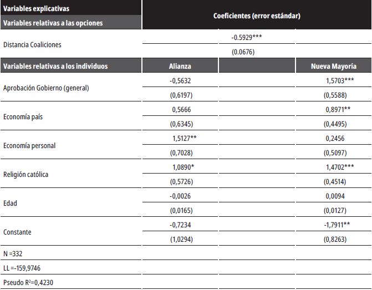Click 'Variables relativas a los individuos' header
This screenshot has width=372, height=290.
(x=55, y=66)
